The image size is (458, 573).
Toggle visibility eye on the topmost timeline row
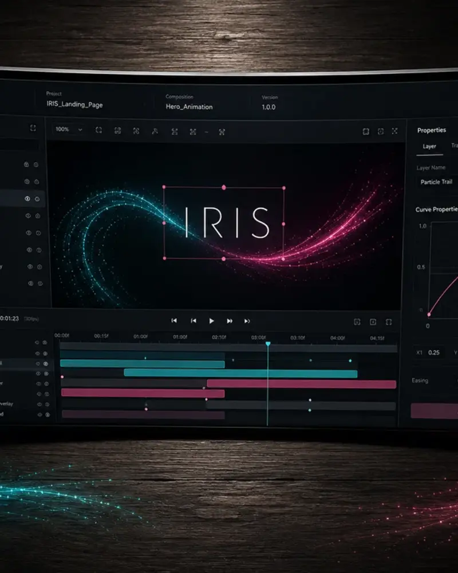tap(37, 343)
